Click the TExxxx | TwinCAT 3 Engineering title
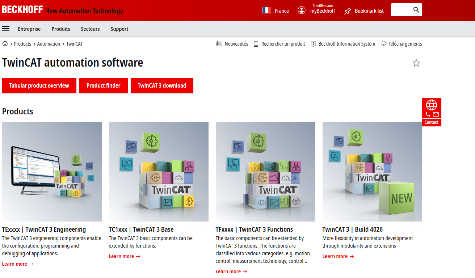The image size is (475, 278). [44, 229]
